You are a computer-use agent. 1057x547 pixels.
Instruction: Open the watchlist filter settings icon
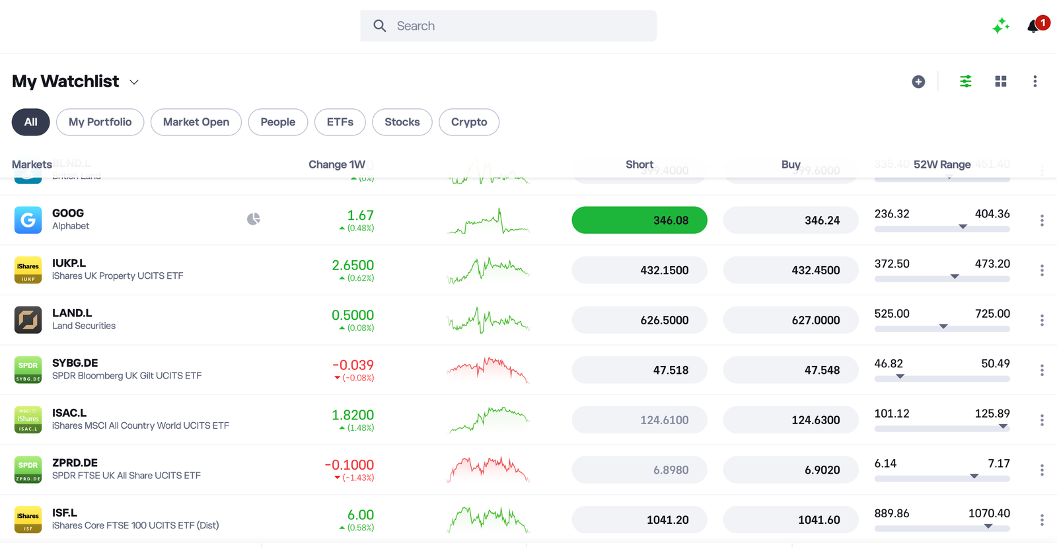[x=966, y=81]
